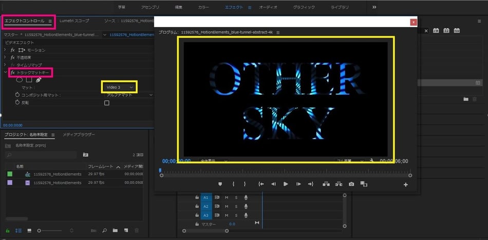Click the Go to In point icon

pos(261,184)
